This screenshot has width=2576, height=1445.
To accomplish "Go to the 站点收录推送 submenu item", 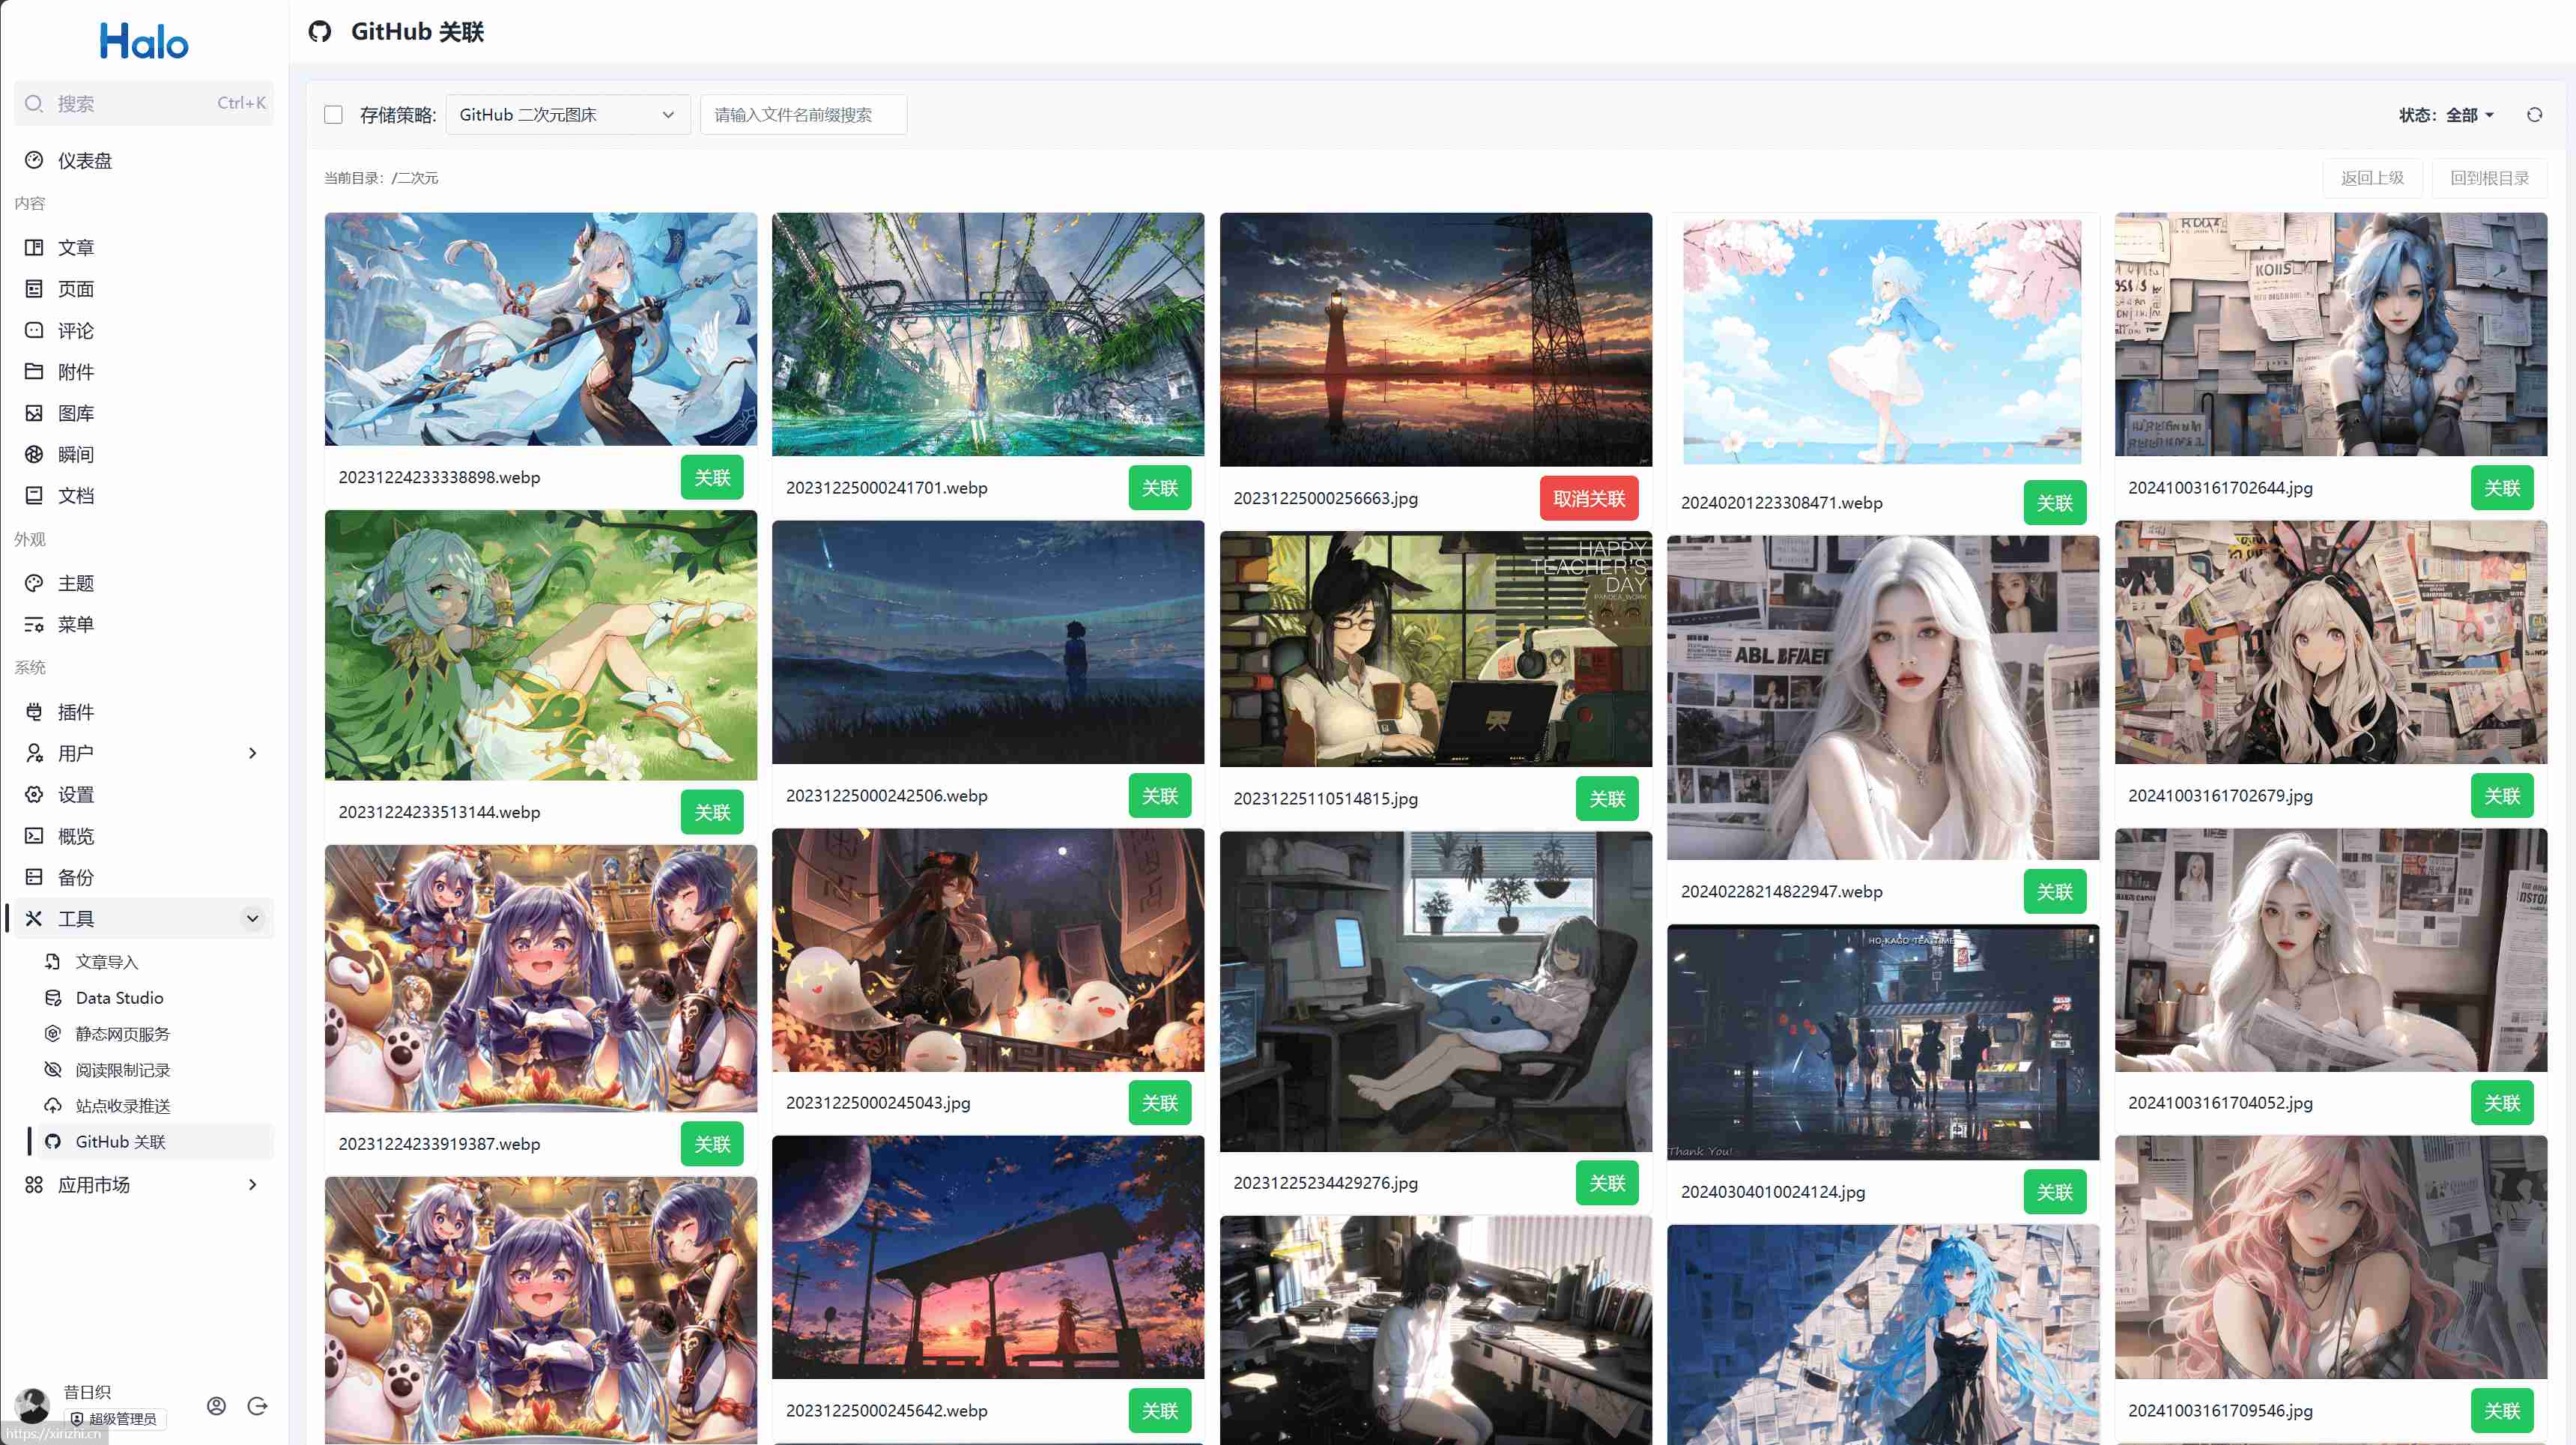I will point(122,1106).
